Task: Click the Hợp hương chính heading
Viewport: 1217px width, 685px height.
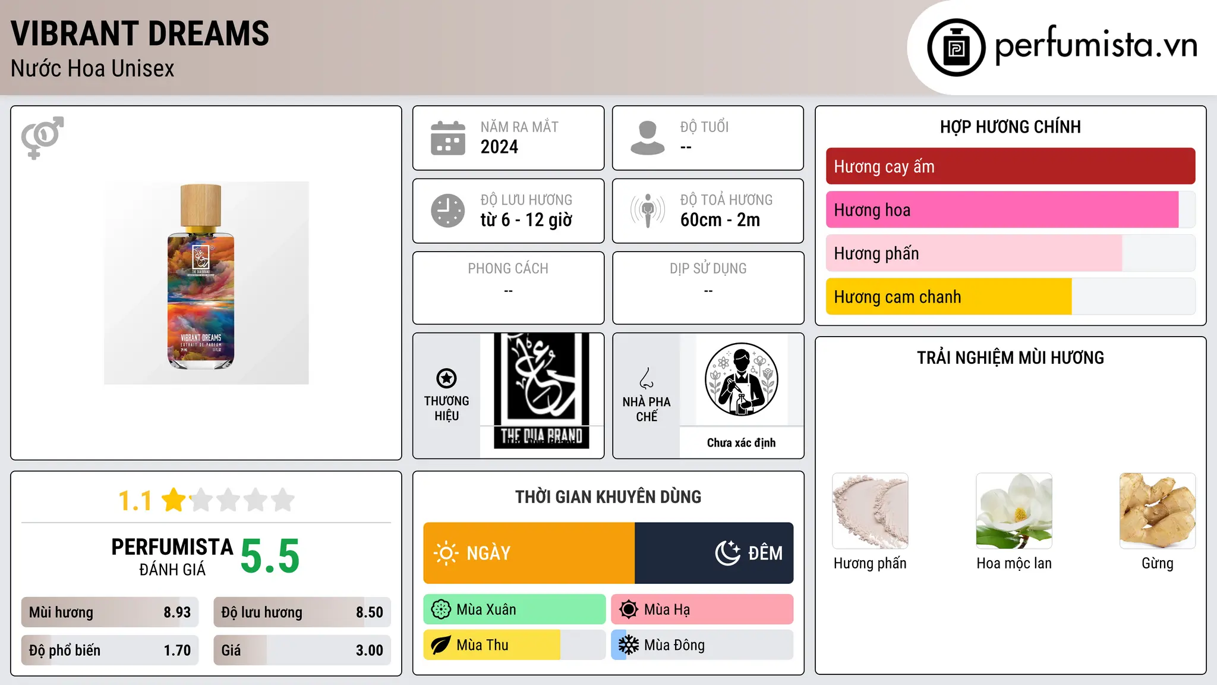Action: (x=1010, y=127)
